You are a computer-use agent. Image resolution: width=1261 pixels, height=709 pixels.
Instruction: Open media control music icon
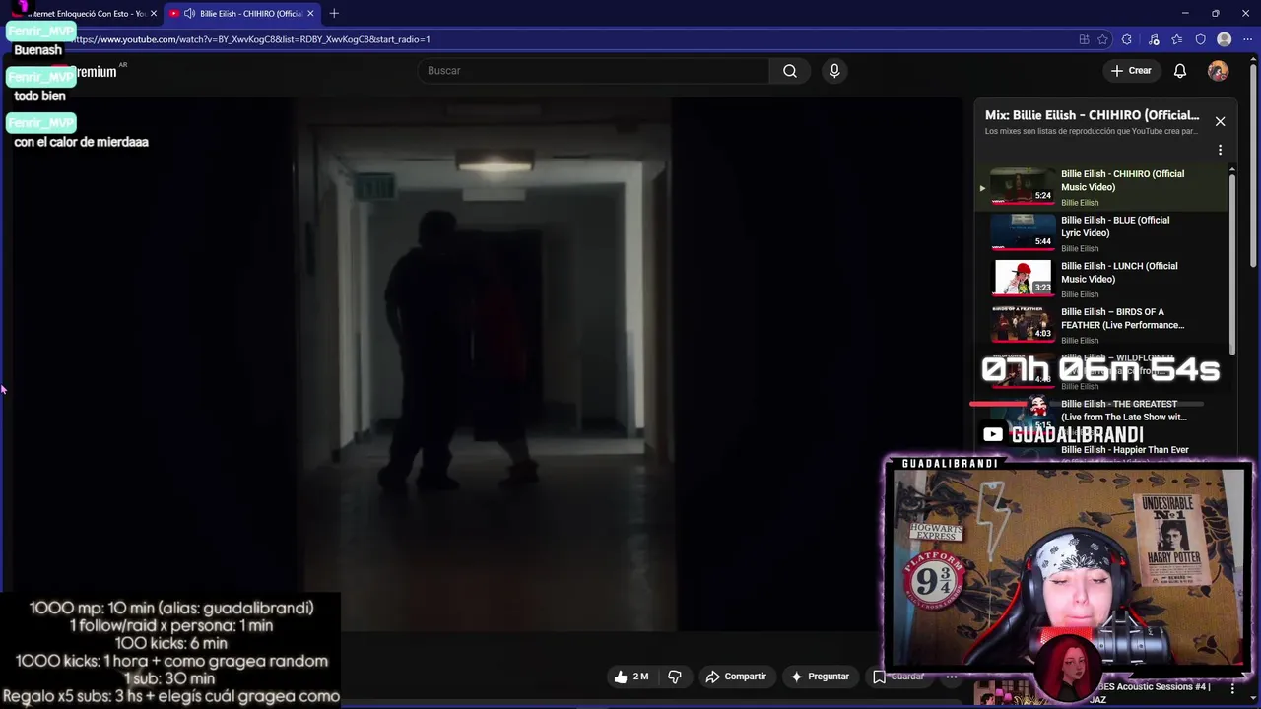(1154, 39)
